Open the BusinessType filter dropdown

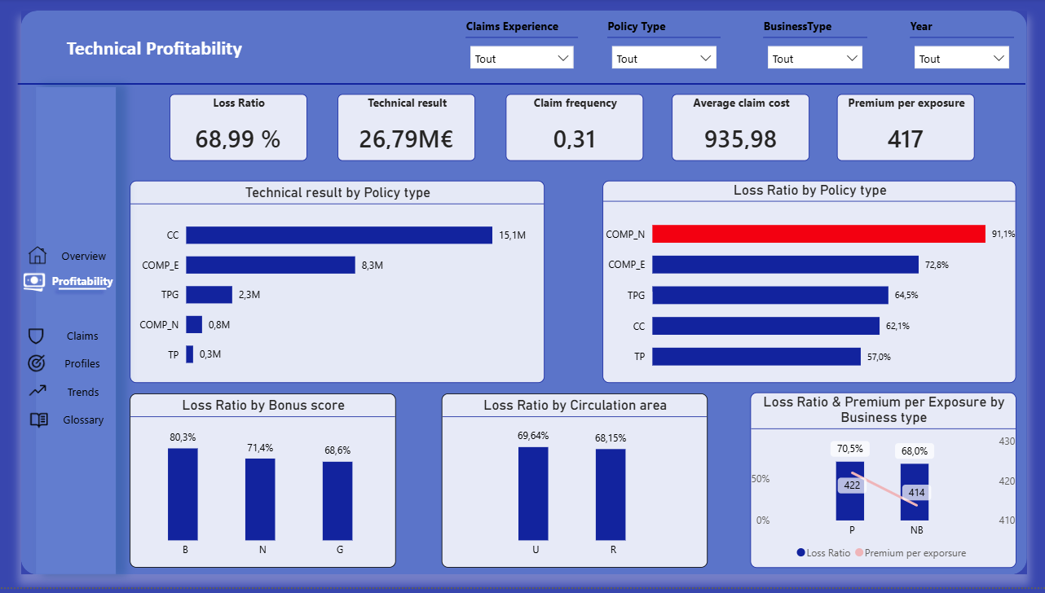814,58
